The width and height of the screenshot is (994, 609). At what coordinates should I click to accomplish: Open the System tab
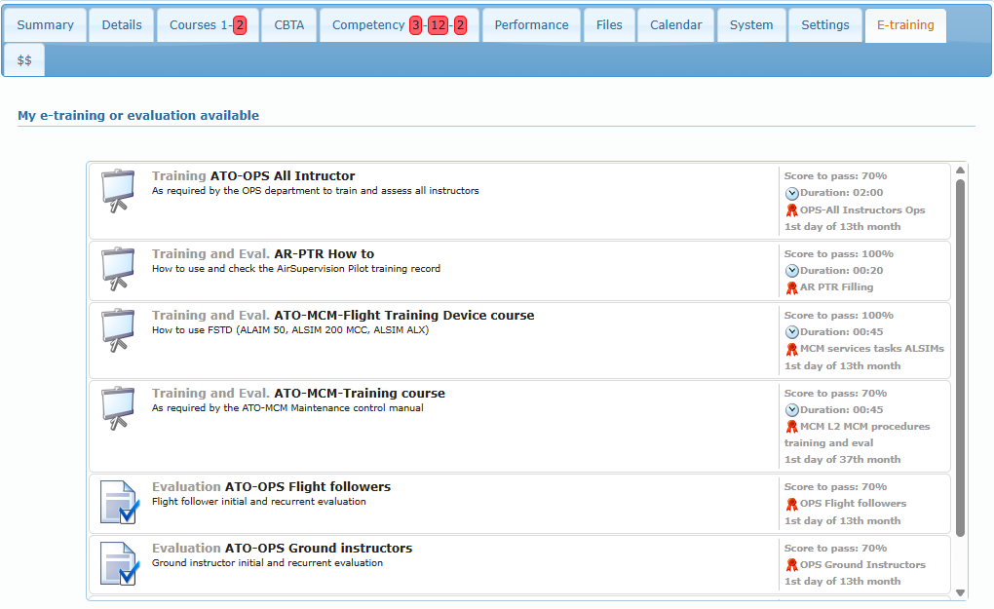click(x=751, y=25)
